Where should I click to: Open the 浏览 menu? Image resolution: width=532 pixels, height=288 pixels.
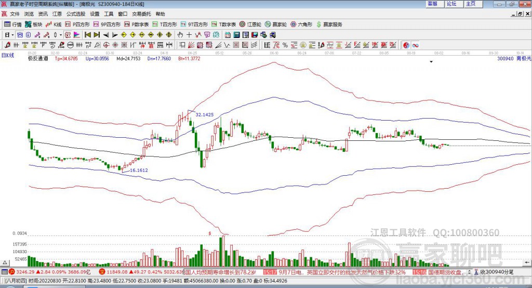pos(29,14)
